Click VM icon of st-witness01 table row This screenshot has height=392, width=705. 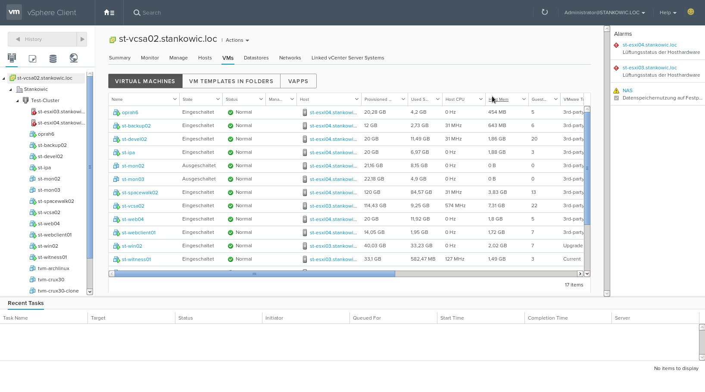point(116,259)
